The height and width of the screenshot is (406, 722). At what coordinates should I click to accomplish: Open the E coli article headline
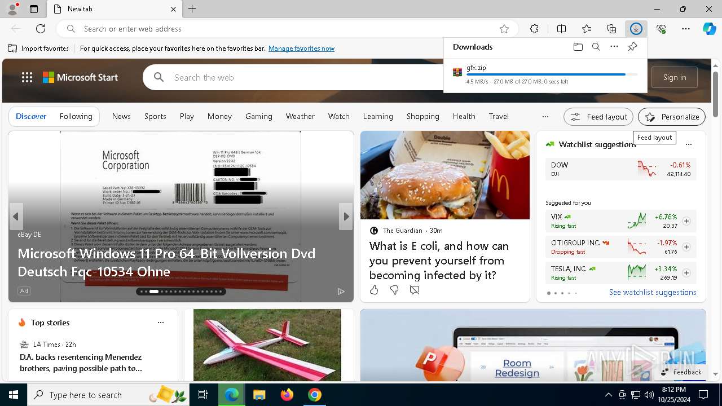[439, 261]
